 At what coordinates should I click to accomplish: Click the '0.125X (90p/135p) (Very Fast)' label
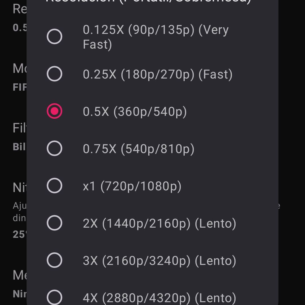[x=156, y=37]
